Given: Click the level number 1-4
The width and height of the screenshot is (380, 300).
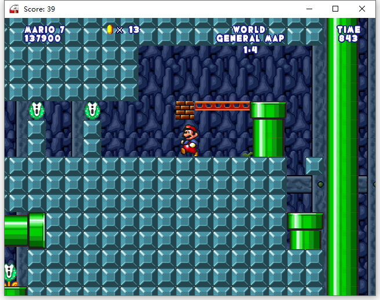Looking at the screenshot, I should tap(250, 50).
